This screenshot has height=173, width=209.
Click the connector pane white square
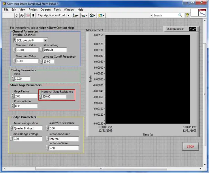194,13
